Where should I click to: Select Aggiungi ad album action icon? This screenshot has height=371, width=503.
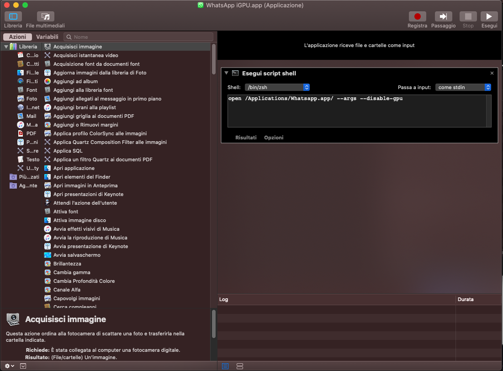[48, 81]
